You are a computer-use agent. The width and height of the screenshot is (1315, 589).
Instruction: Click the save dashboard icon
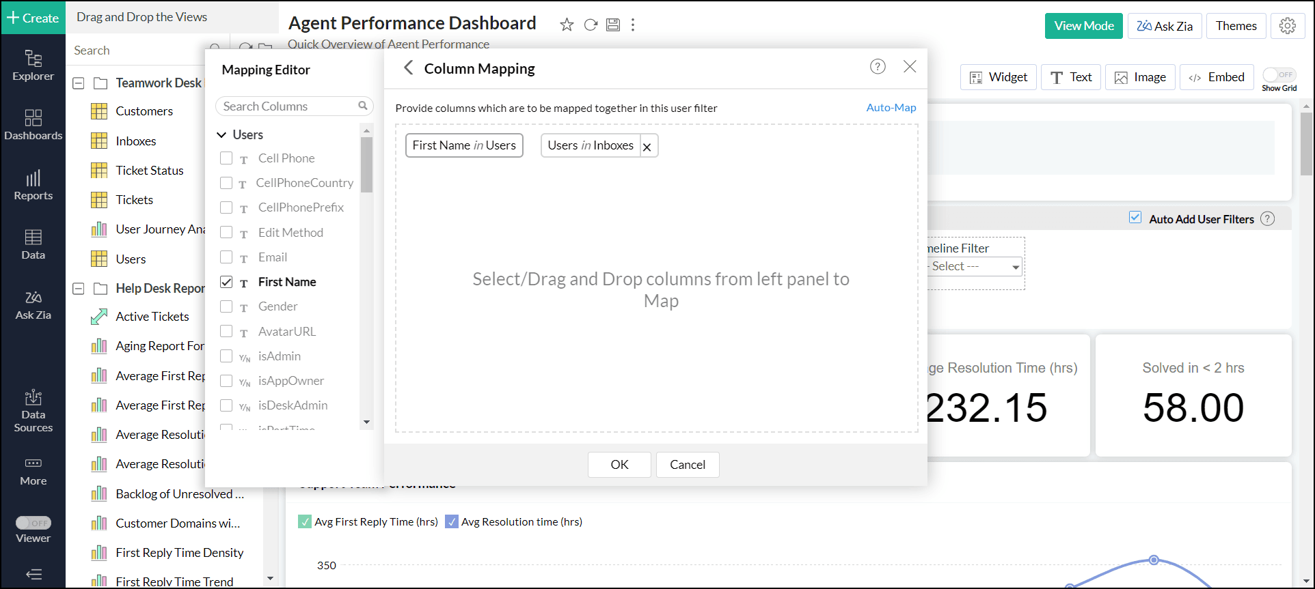(x=613, y=25)
